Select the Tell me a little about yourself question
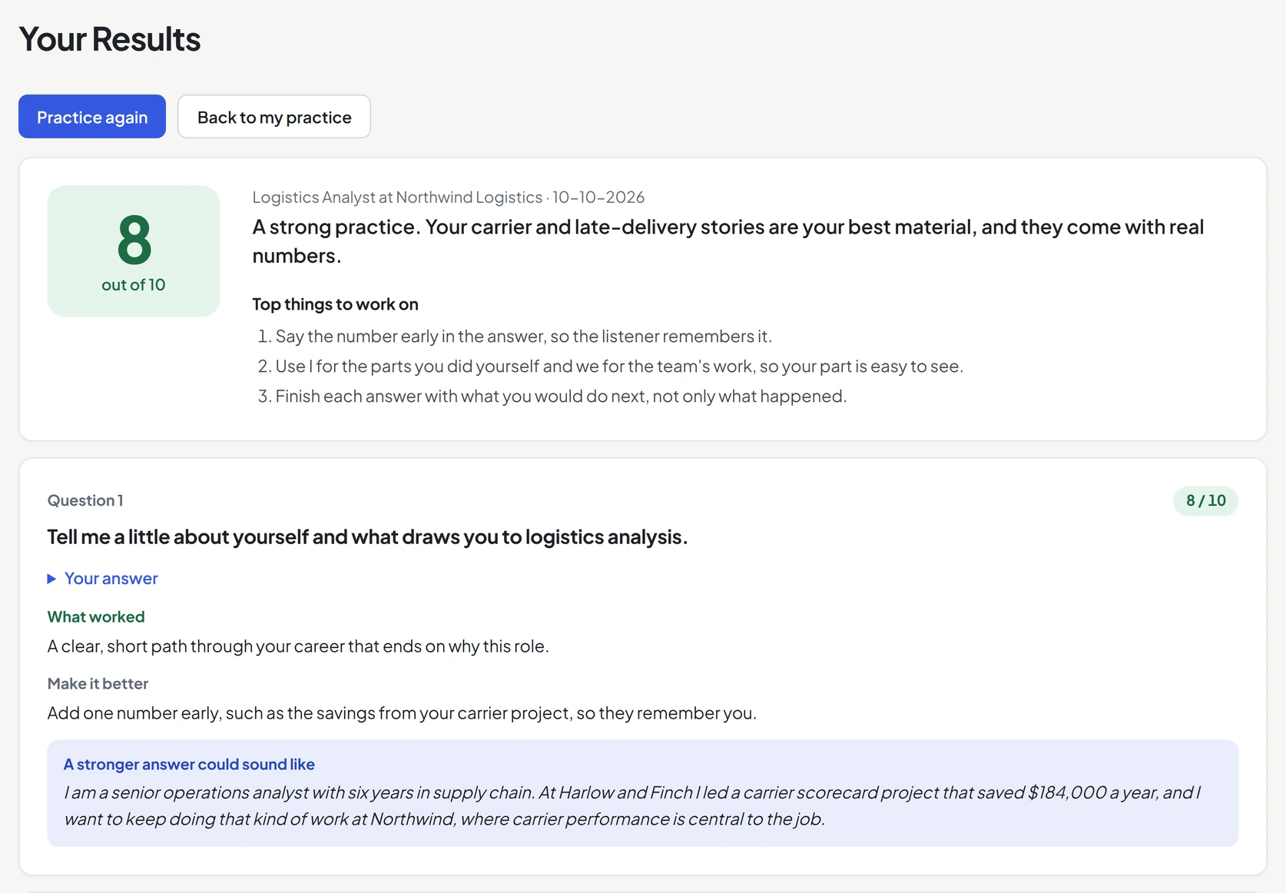The height and width of the screenshot is (893, 1286). click(367, 537)
